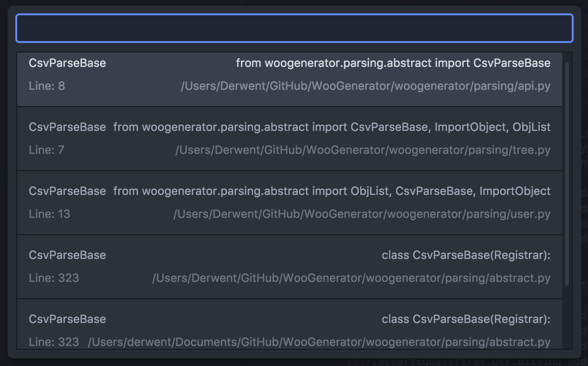Click the 'Line: 8' label
This screenshot has width=588, height=366.
coord(47,86)
